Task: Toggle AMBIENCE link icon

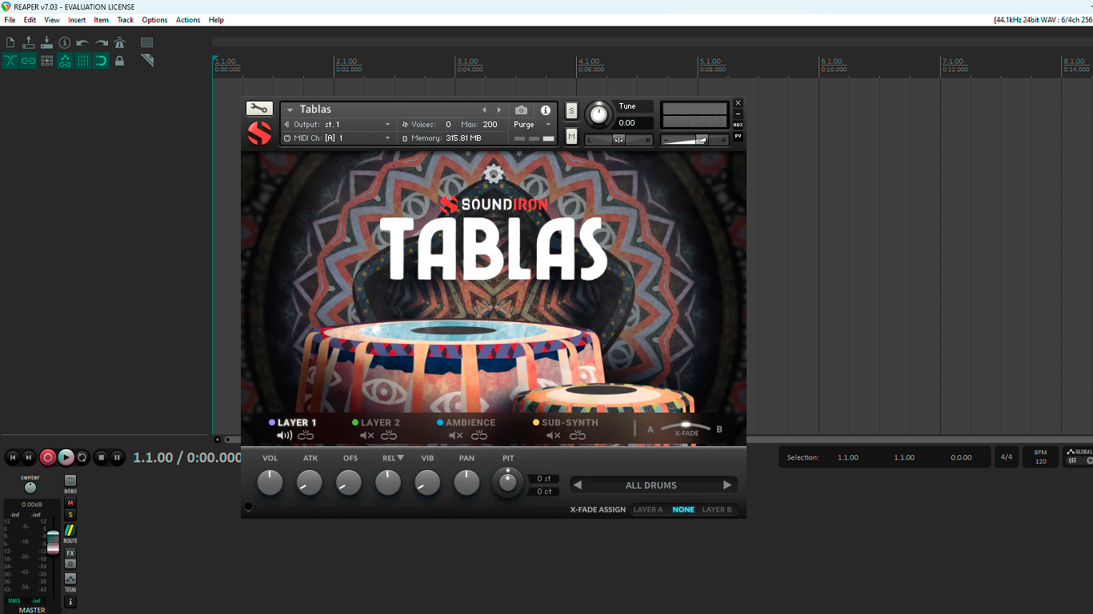Action: pos(479,436)
